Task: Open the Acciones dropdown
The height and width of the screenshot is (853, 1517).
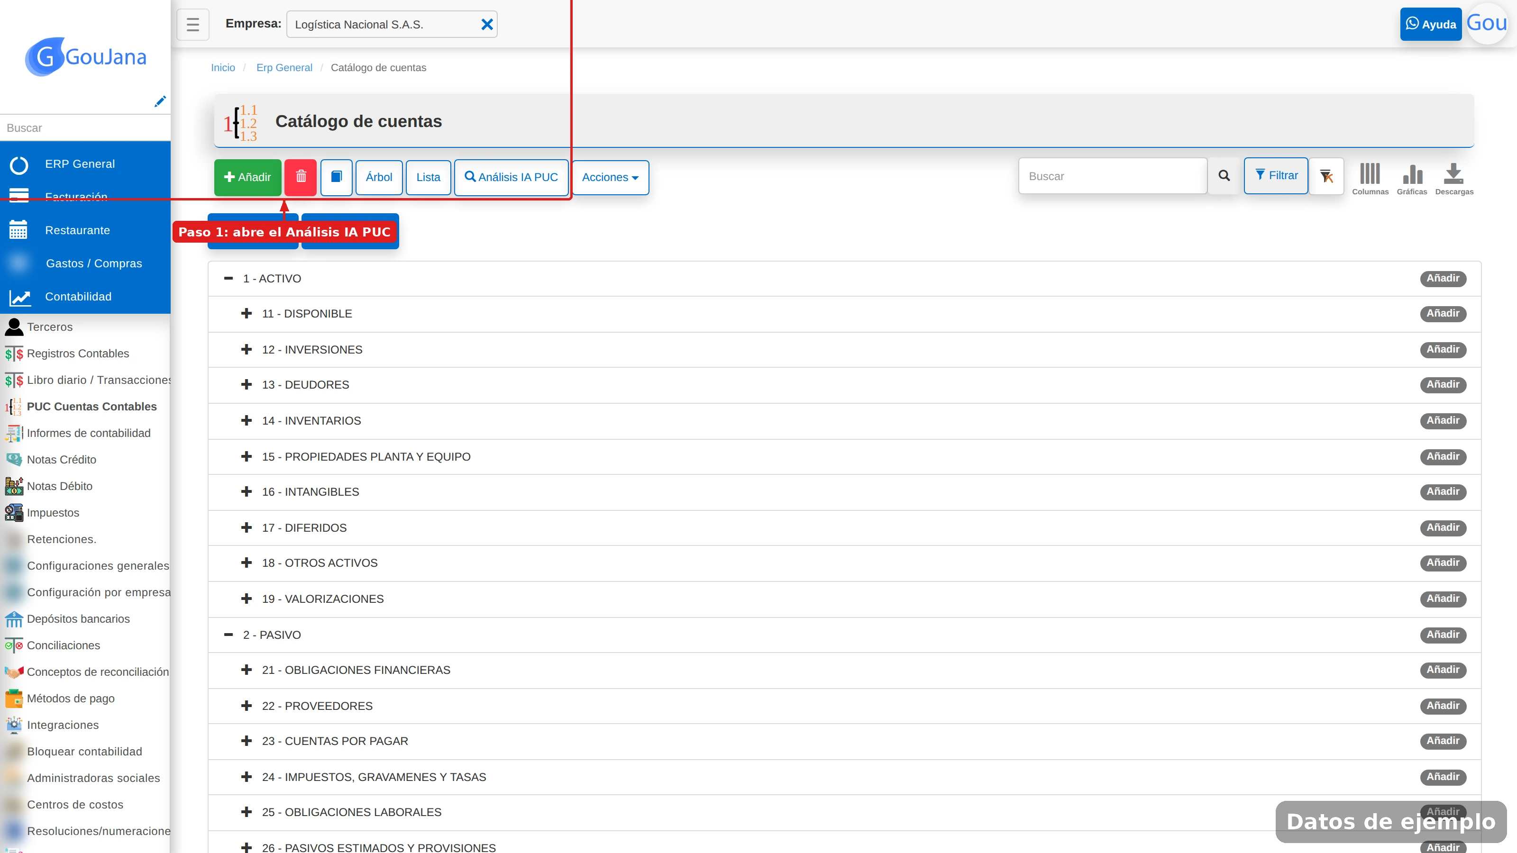Action: point(610,177)
